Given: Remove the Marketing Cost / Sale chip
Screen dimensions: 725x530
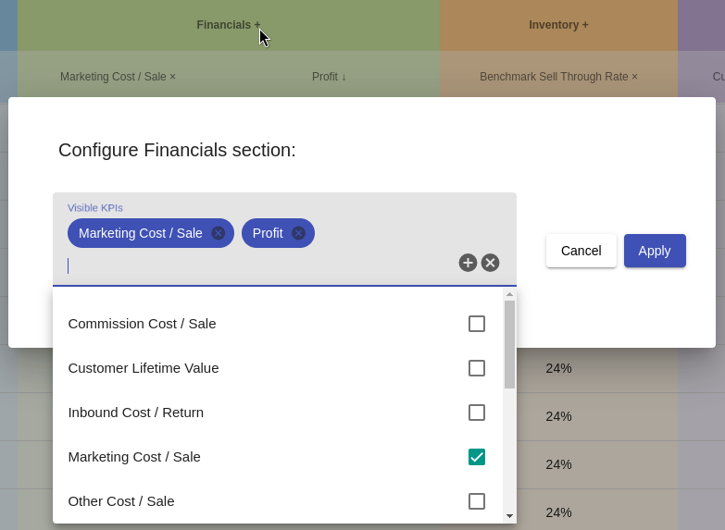Looking at the screenshot, I should coord(219,233).
